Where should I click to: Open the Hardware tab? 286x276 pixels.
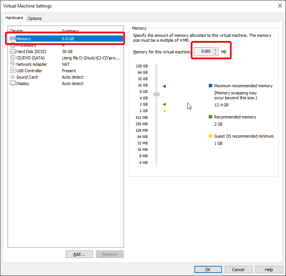(x=14, y=18)
